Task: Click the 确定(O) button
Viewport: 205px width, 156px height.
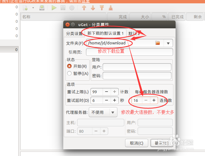Action: tap(162, 143)
